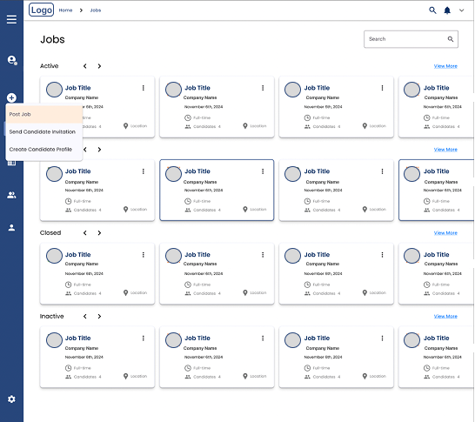Open kebab menu on second Inactive job card

(263, 338)
